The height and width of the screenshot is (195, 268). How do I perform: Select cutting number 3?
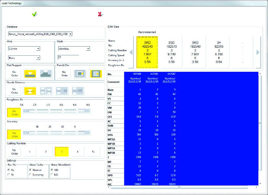pos(62,151)
